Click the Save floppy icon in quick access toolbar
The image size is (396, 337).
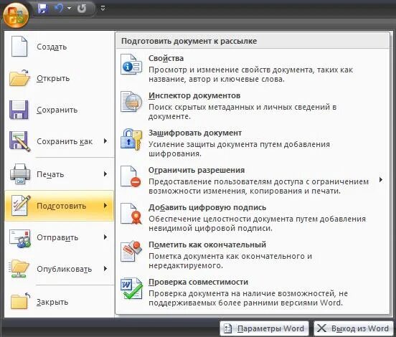(x=43, y=9)
